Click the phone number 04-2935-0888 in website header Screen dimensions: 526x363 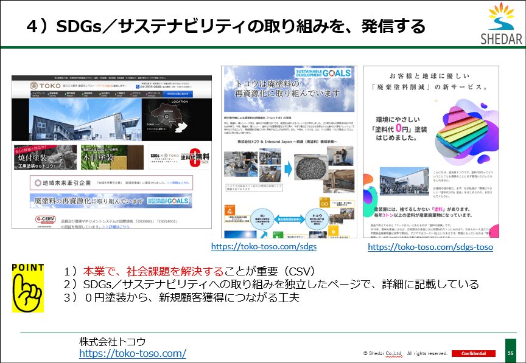coord(150,86)
